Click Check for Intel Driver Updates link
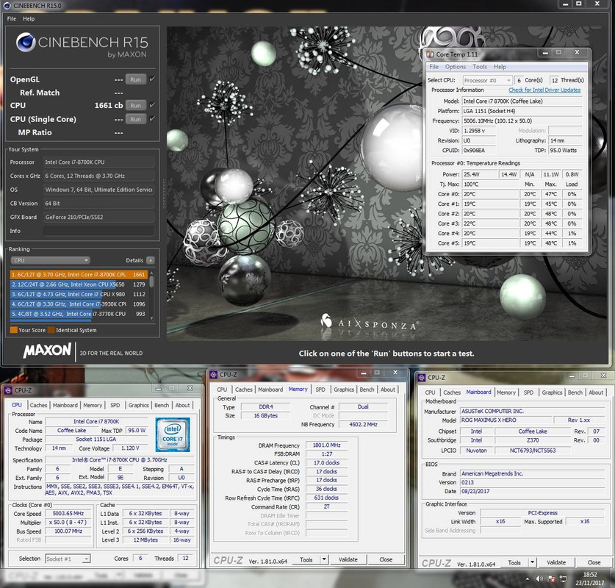615x588 pixels. click(544, 90)
